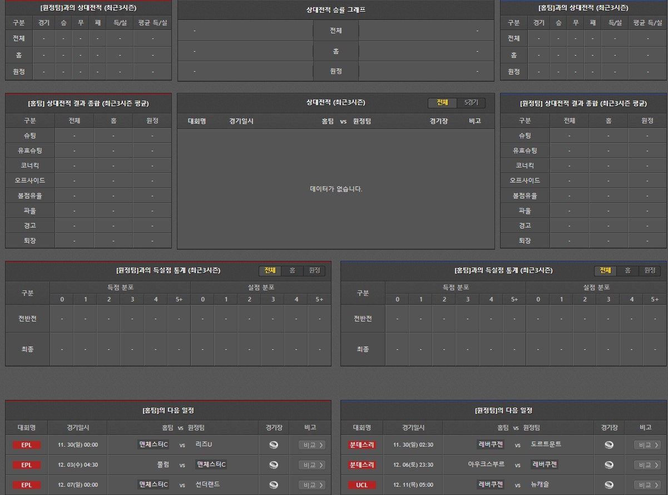Select 홈 filter in right 득실점 통계 panel
This screenshot has height=495, width=668.
(627, 271)
